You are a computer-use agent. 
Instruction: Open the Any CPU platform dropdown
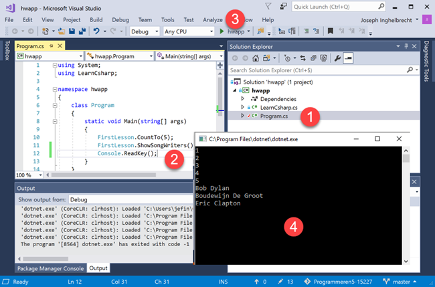pyautogui.click(x=187, y=31)
